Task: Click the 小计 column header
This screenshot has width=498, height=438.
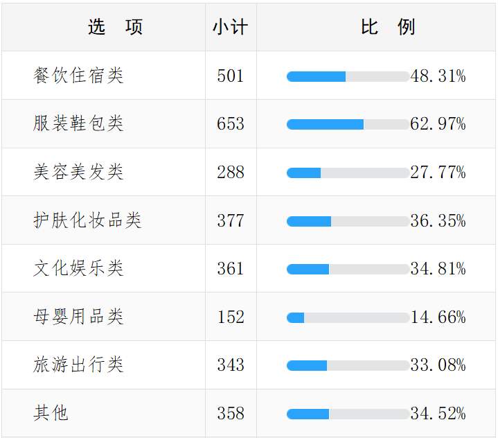Action: click(x=230, y=27)
